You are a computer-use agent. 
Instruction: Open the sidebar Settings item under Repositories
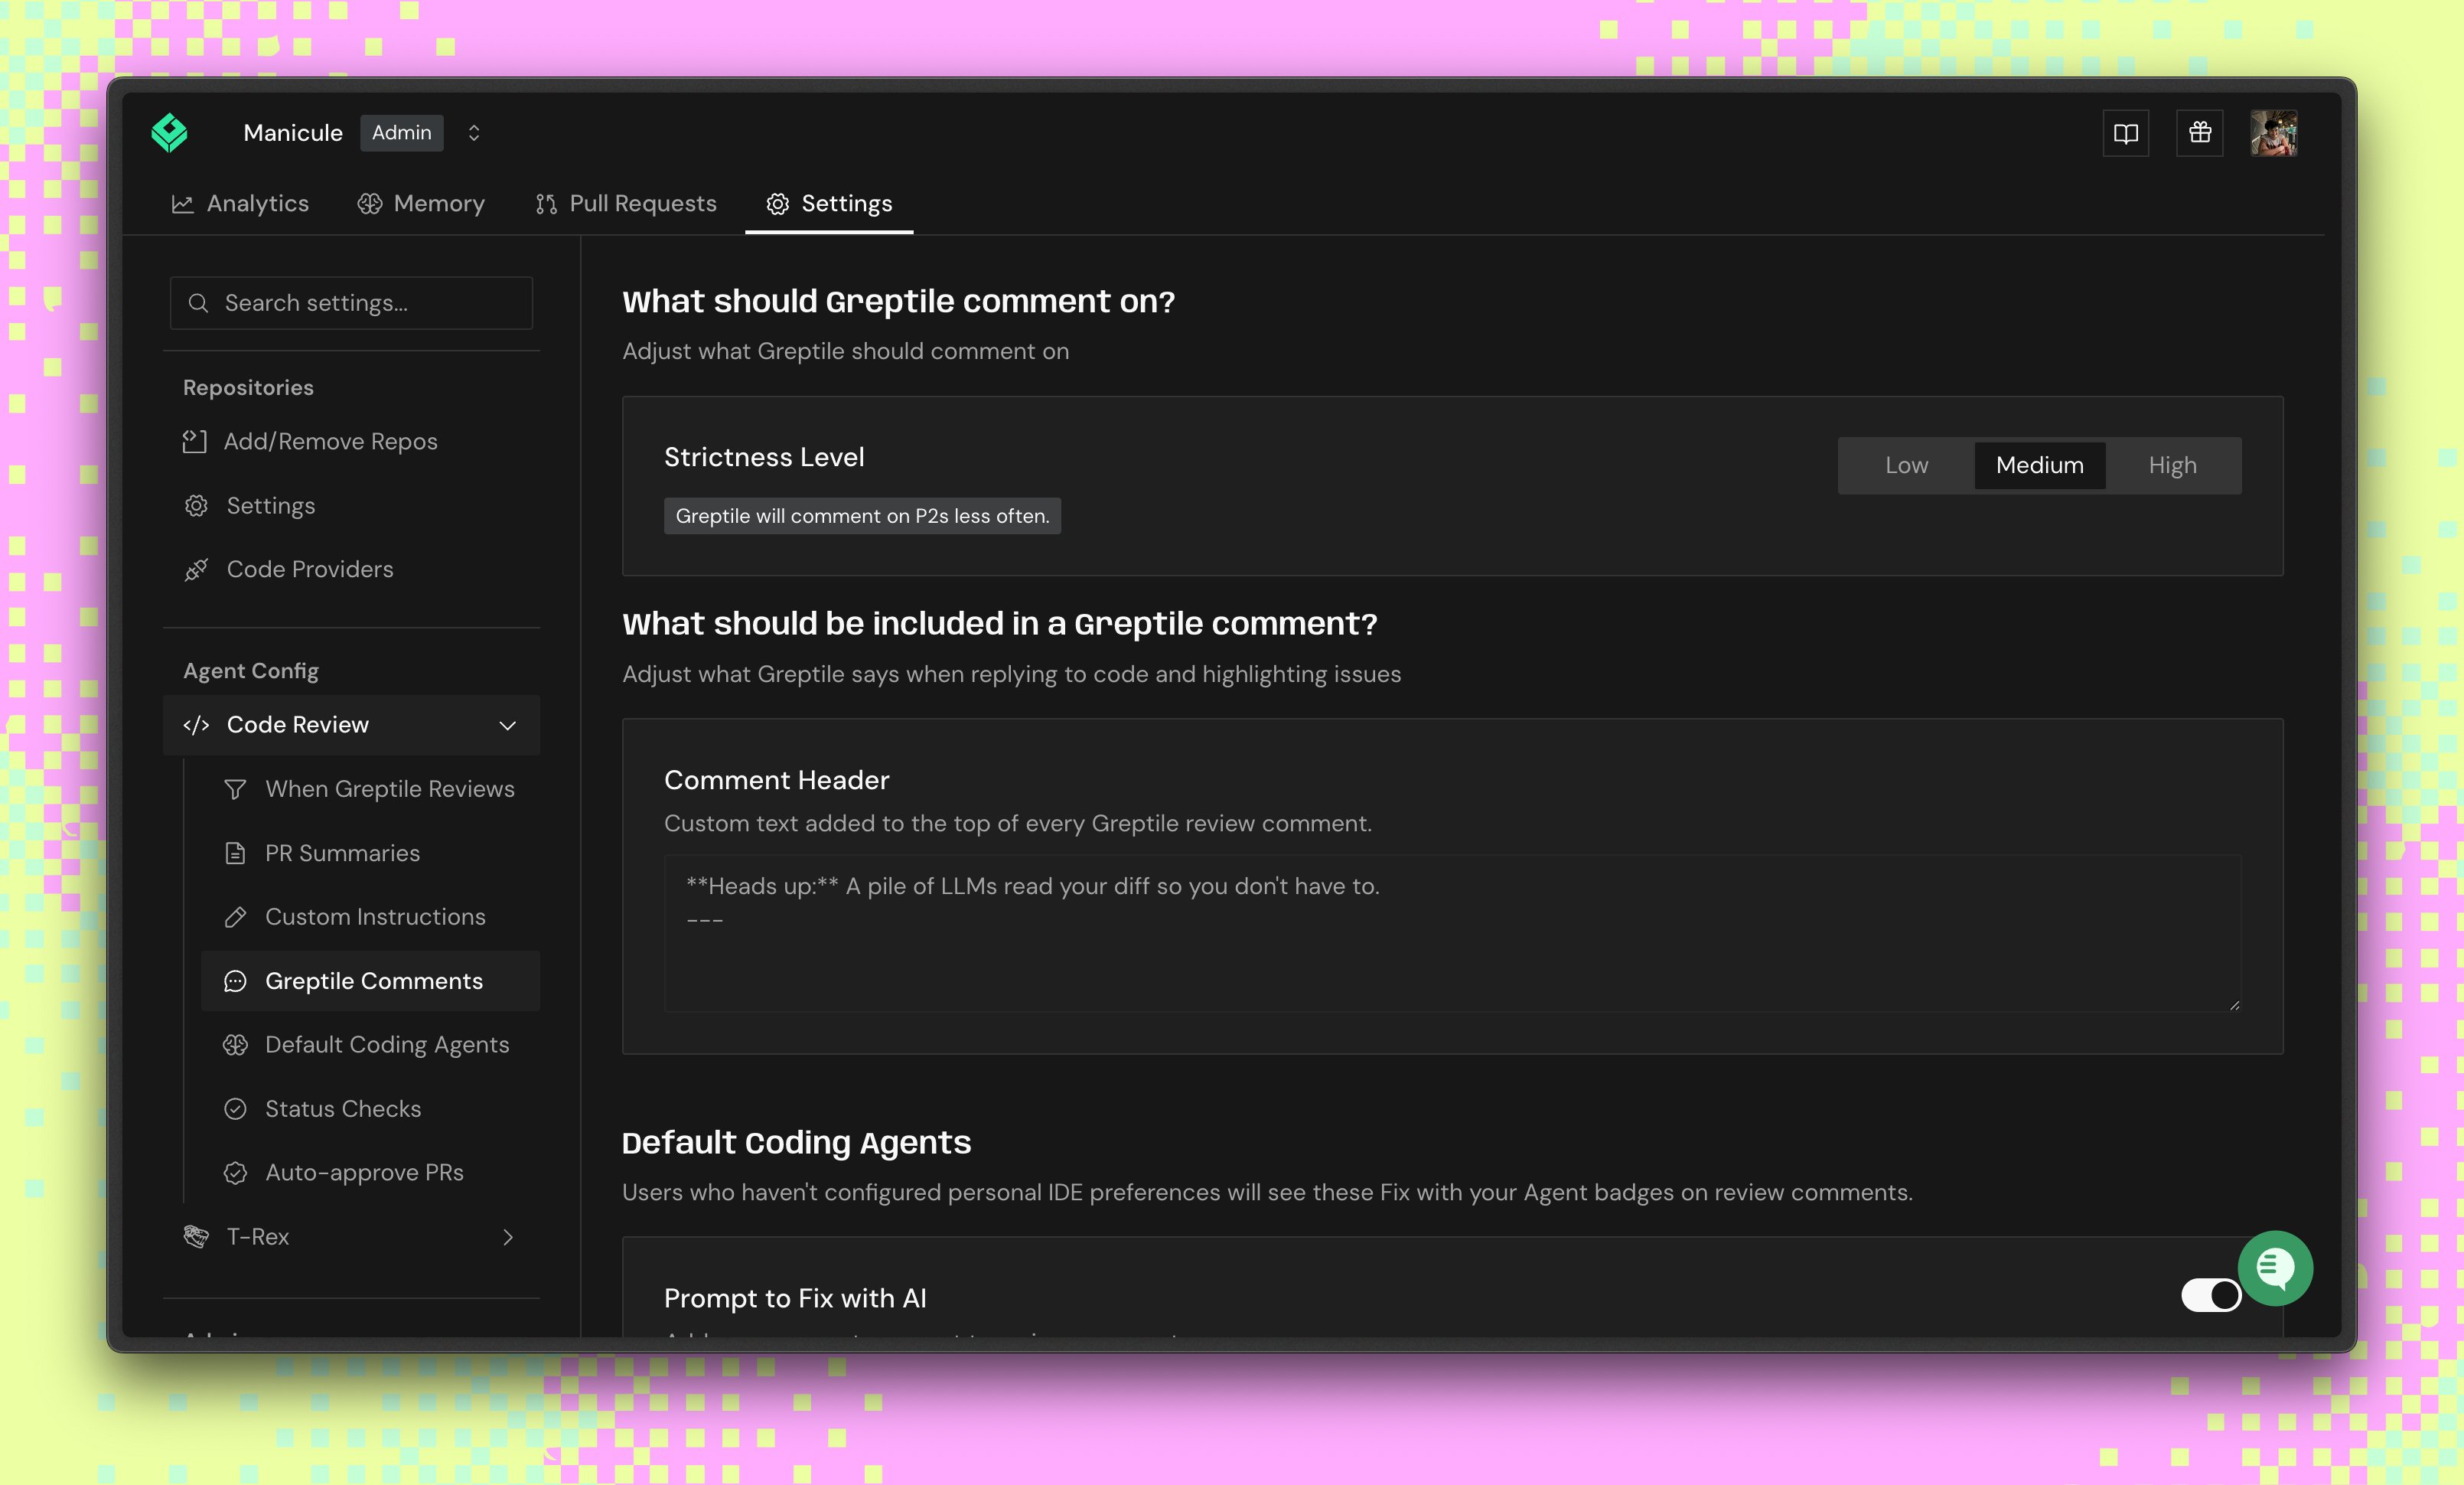coord(351,505)
